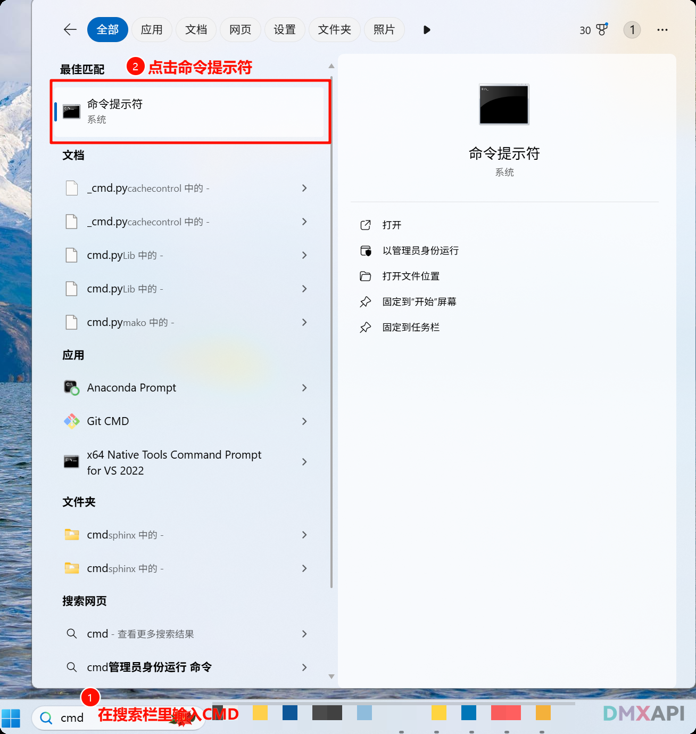Select the 文件夹 filter tab
The height and width of the screenshot is (734, 696).
tap(335, 30)
